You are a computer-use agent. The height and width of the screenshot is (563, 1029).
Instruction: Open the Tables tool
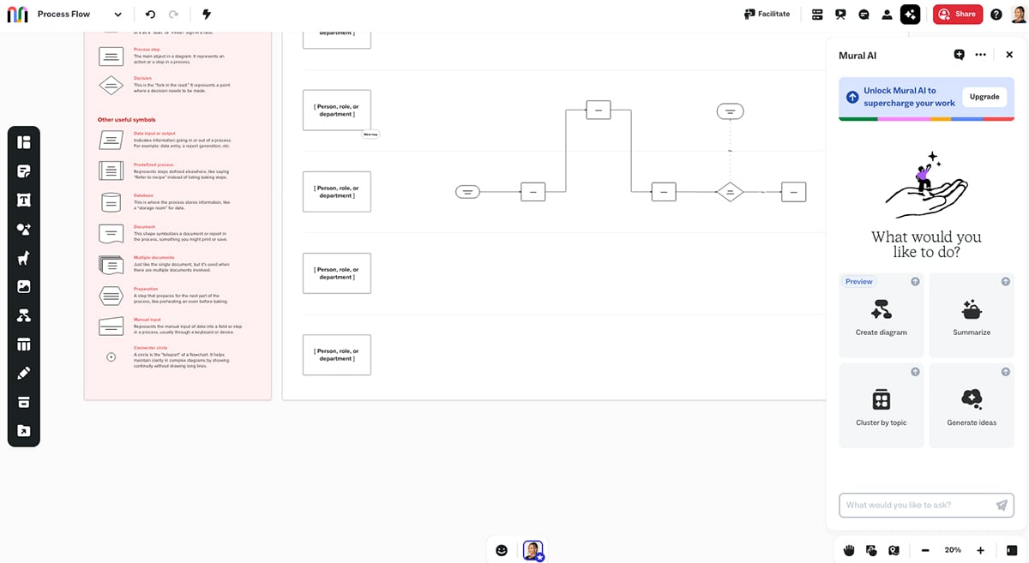(23, 344)
